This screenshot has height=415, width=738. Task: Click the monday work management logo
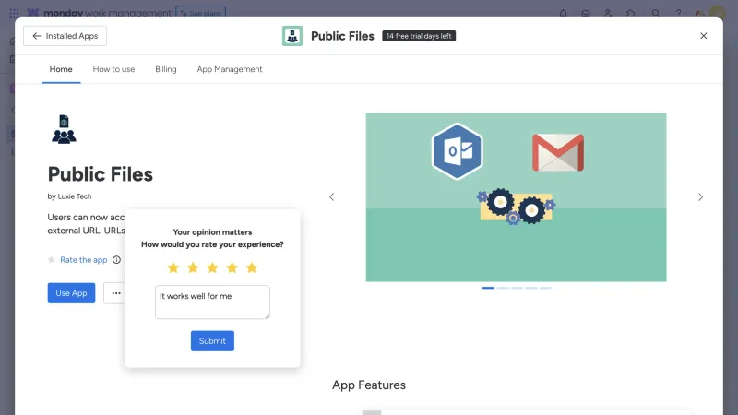pos(100,13)
